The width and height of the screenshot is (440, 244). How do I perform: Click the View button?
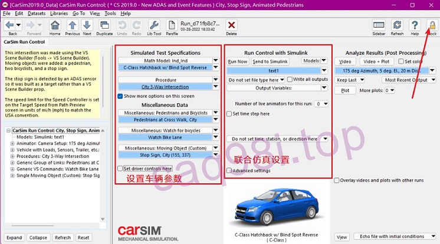click(x=342, y=238)
